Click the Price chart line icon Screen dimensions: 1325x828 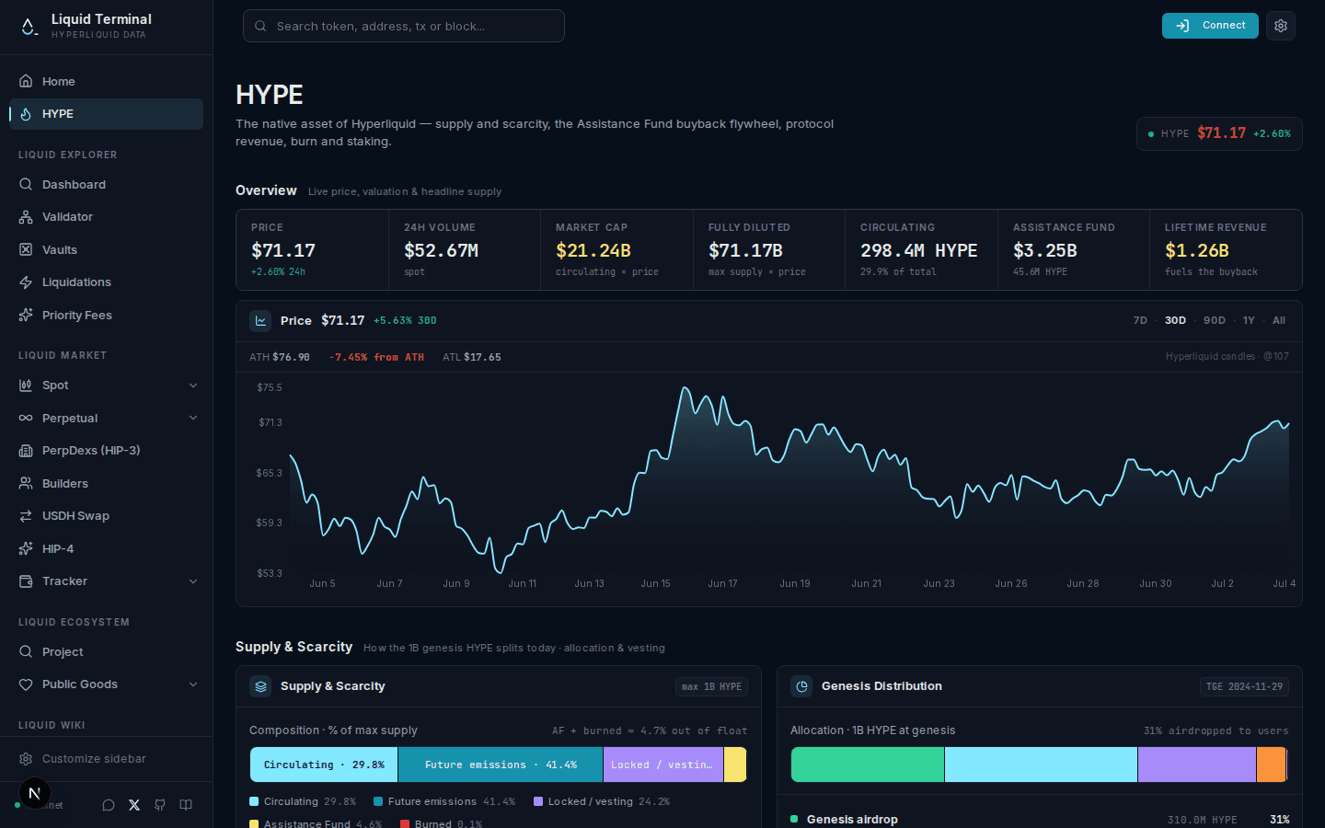pyautogui.click(x=260, y=321)
